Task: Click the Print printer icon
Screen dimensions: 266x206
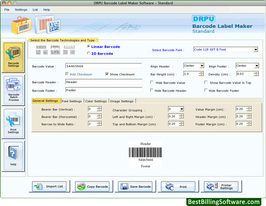Action: pos(169,186)
